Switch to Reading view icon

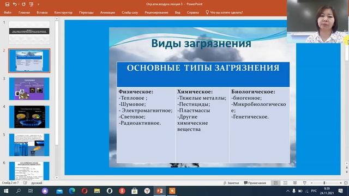pos(295,183)
